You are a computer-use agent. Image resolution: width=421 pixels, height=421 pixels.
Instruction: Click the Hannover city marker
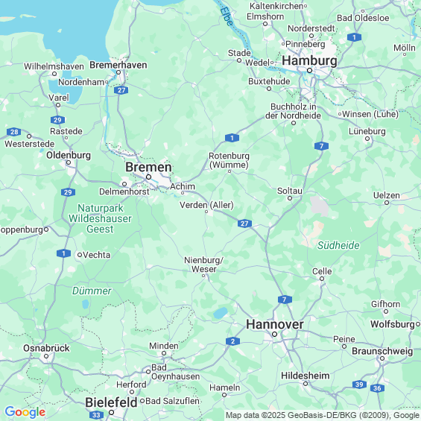coord(274,335)
